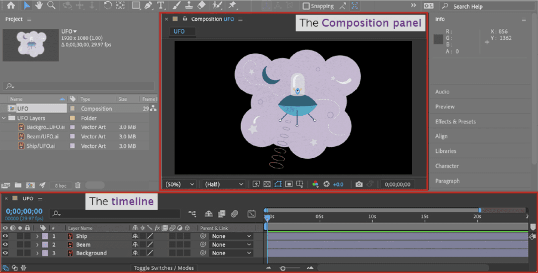
Task: Open Ship layer parent None dropdown
Action: click(x=231, y=236)
